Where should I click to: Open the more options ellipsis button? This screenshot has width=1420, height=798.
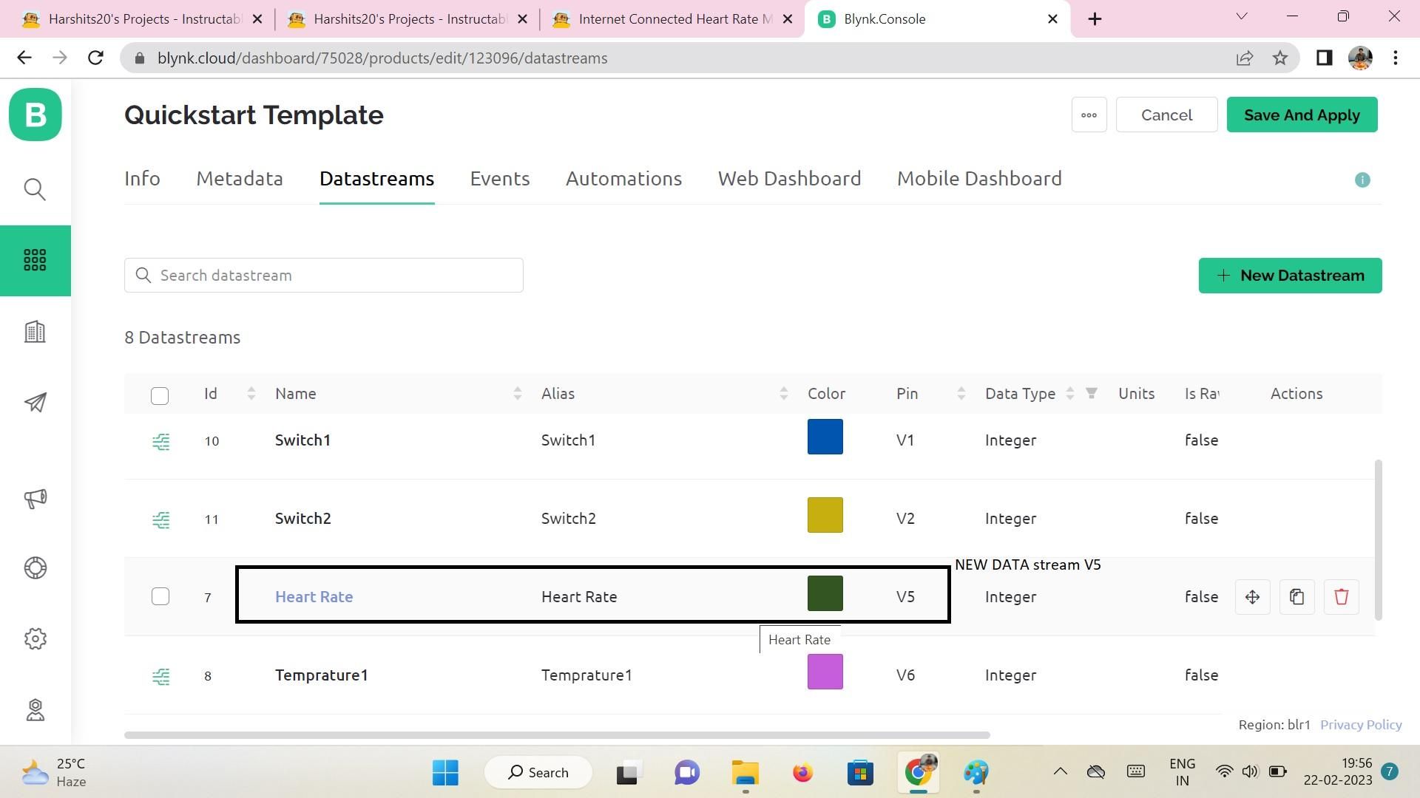(1089, 115)
